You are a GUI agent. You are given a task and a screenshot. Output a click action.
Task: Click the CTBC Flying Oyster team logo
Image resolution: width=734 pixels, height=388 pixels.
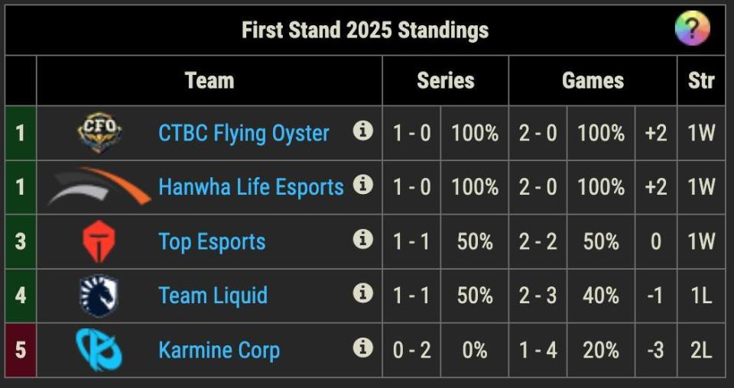click(99, 133)
